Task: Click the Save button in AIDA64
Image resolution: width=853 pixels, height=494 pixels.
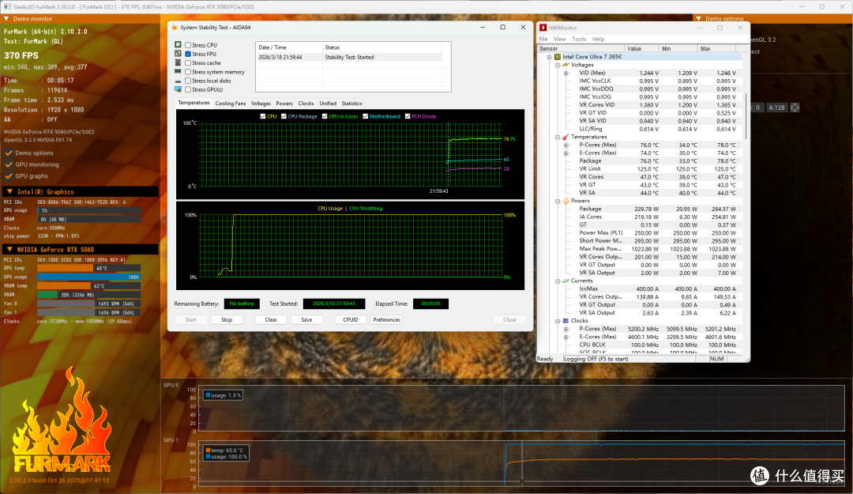Action: (306, 319)
